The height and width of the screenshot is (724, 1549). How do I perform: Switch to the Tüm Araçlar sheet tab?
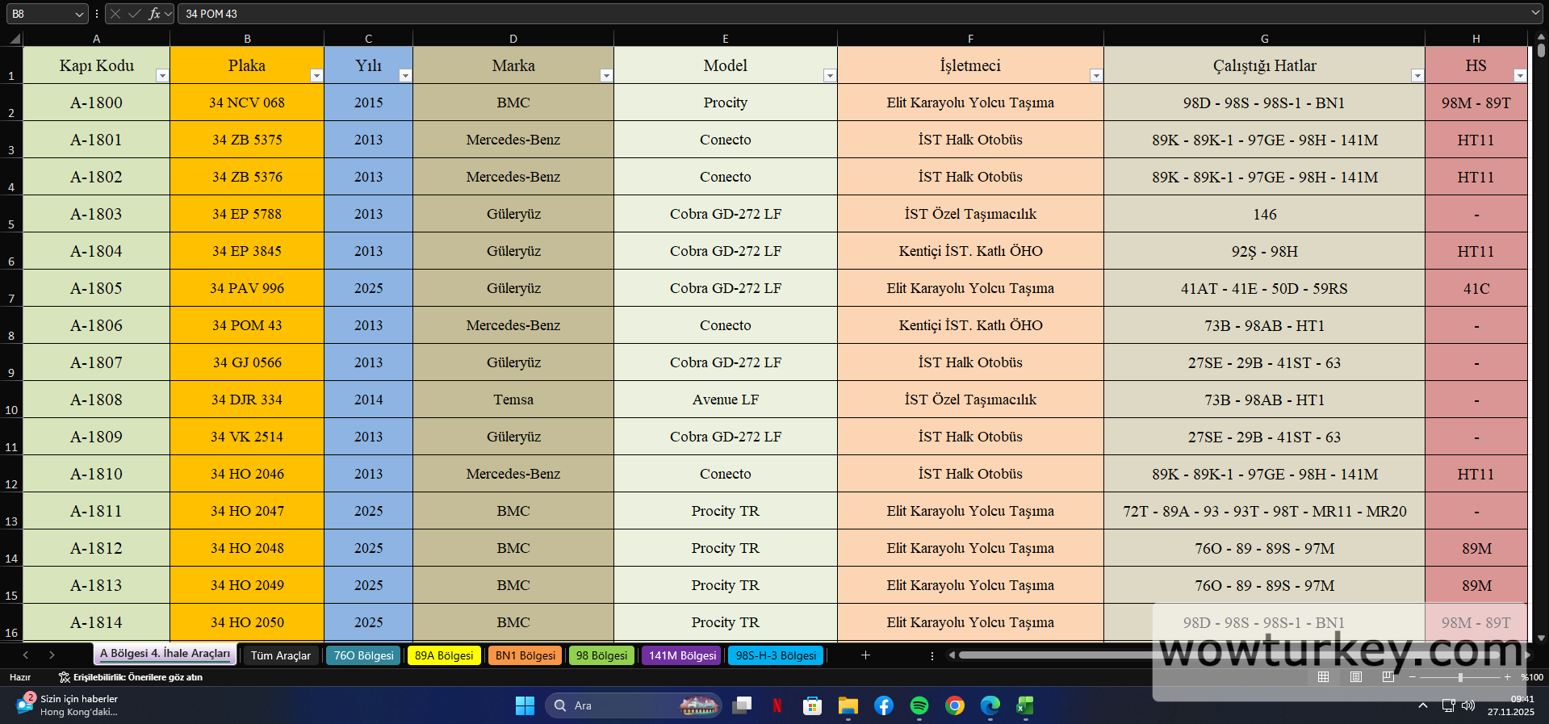pyautogui.click(x=280, y=655)
